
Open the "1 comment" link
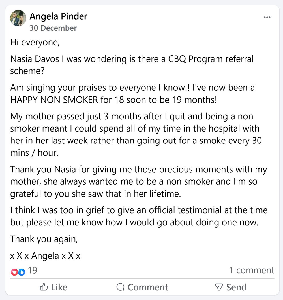252,270
